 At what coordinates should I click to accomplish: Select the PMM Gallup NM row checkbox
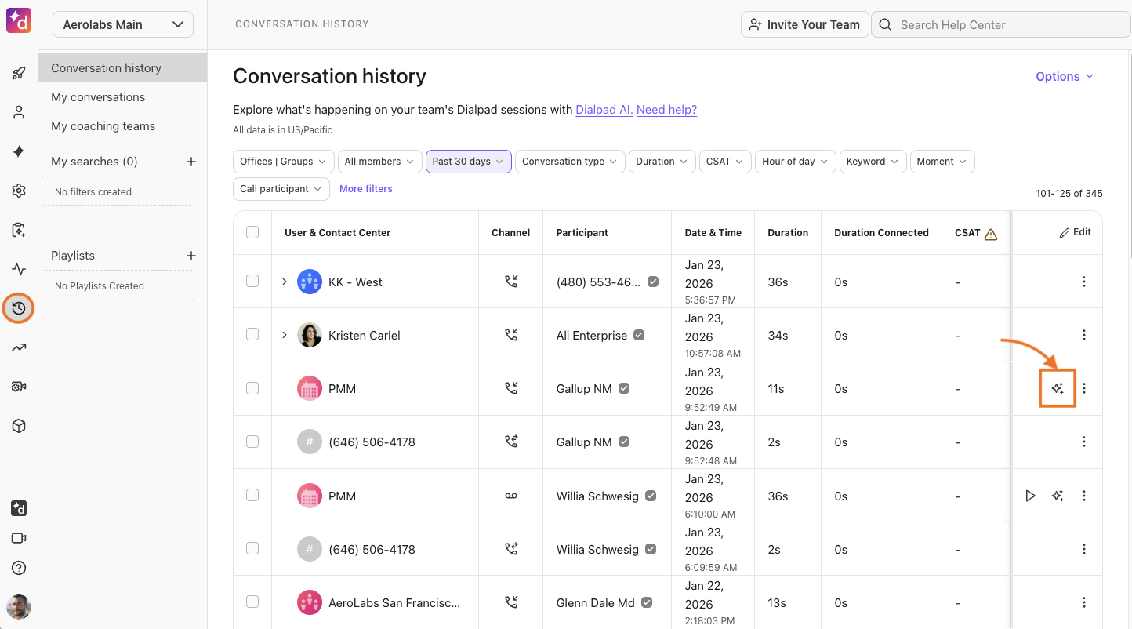(x=252, y=387)
